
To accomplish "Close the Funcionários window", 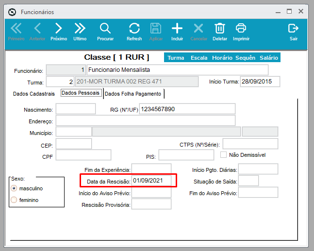I will click(301, 11).
